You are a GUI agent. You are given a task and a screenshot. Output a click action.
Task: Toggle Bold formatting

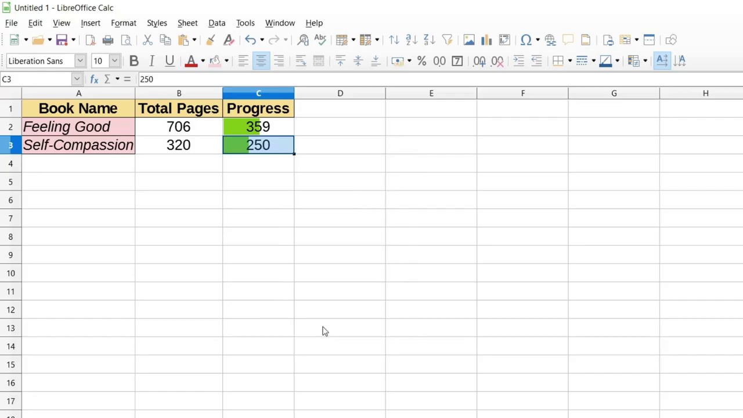coord(134,61)
